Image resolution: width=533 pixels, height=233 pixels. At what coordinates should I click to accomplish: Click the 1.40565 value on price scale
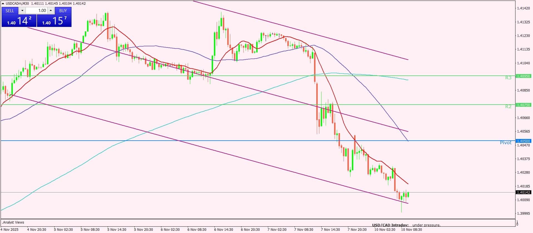point(523,131)
